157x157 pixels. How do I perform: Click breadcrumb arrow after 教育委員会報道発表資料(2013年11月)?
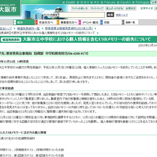pos(96,28)
